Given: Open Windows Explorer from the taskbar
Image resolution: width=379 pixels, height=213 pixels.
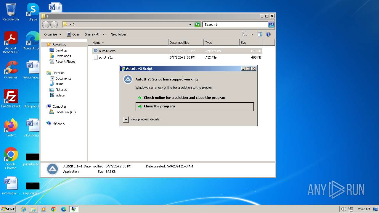Looking at the screenshot, I should [x=33, y=209].
